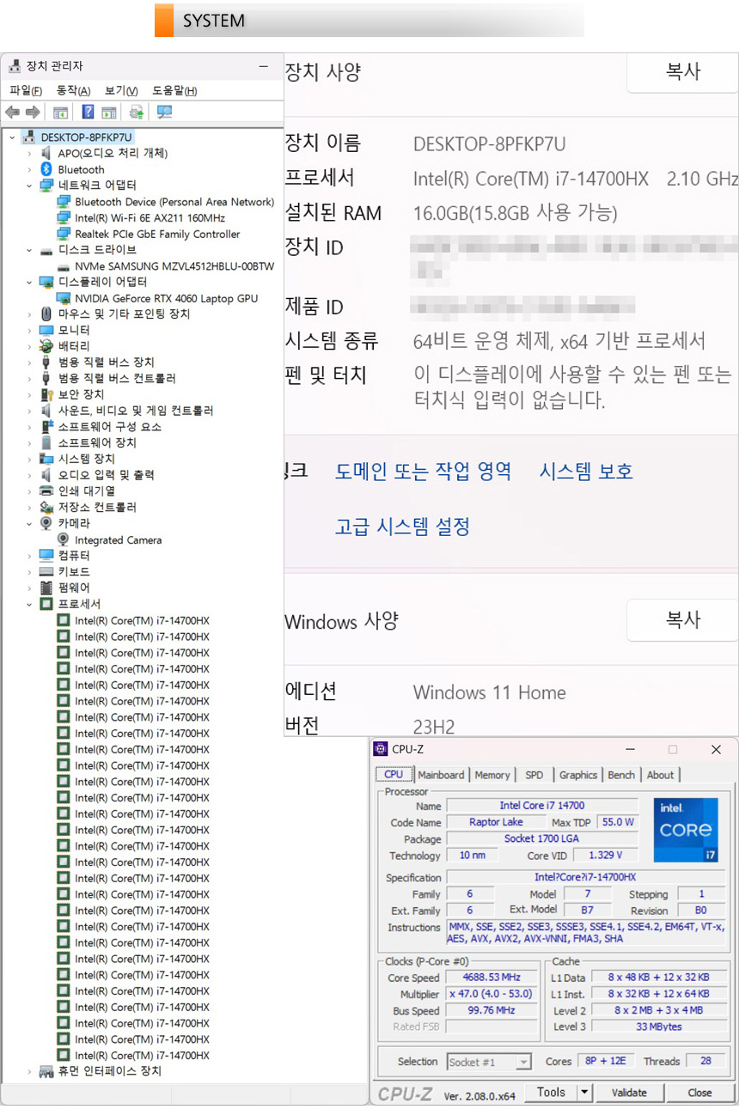Click the mouse icon beside 마우스 및 기타 포인팅 장치
This screenshot has width=739, height=1109.
coord(46,314)
